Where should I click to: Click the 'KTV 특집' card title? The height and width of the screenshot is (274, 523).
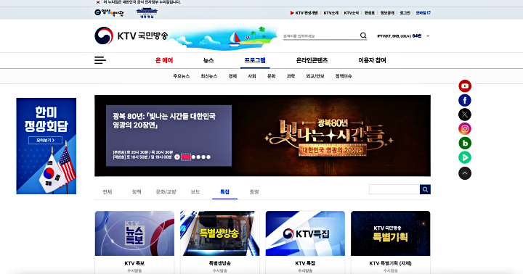[305, 263]
